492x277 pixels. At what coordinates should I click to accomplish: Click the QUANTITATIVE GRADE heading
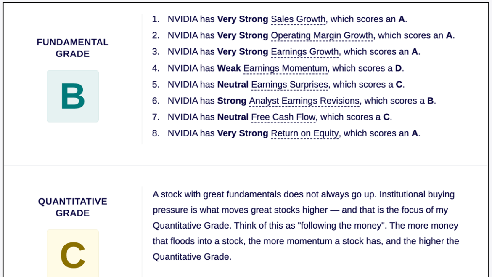click(x=73, y=207)
